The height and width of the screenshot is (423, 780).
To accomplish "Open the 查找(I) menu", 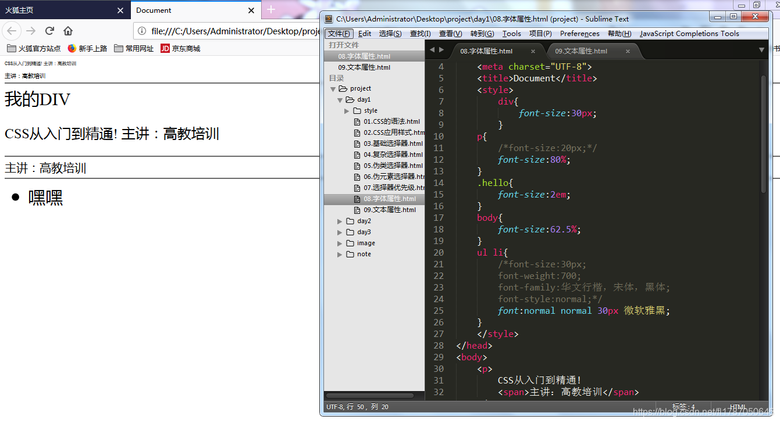I will pyautogui.click(x=421, y=34).
